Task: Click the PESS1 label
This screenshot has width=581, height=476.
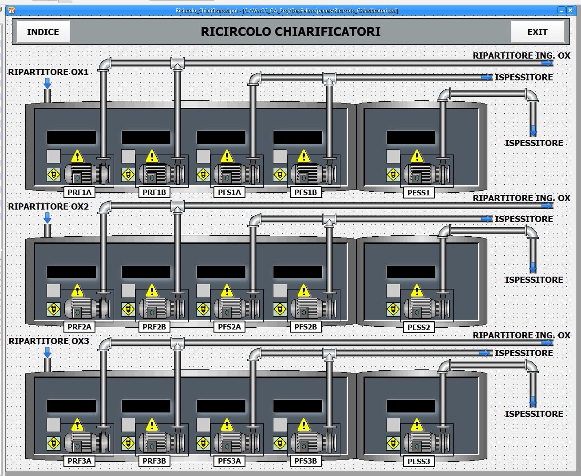Action: point(419,193)
